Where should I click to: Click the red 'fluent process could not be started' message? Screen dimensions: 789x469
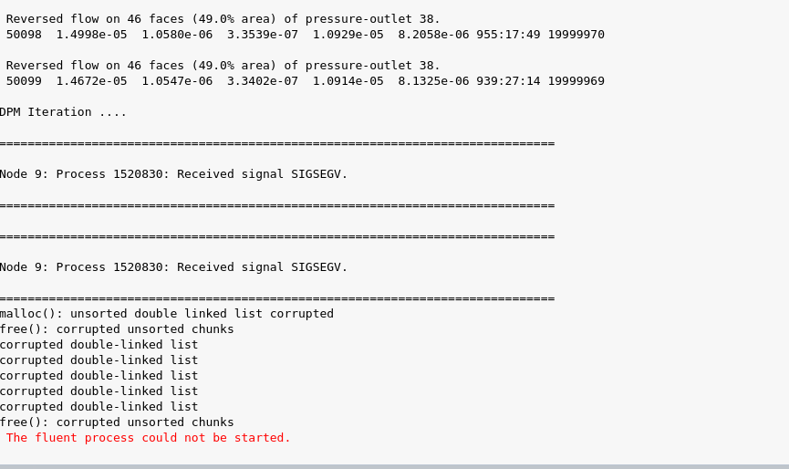(148, 438)
